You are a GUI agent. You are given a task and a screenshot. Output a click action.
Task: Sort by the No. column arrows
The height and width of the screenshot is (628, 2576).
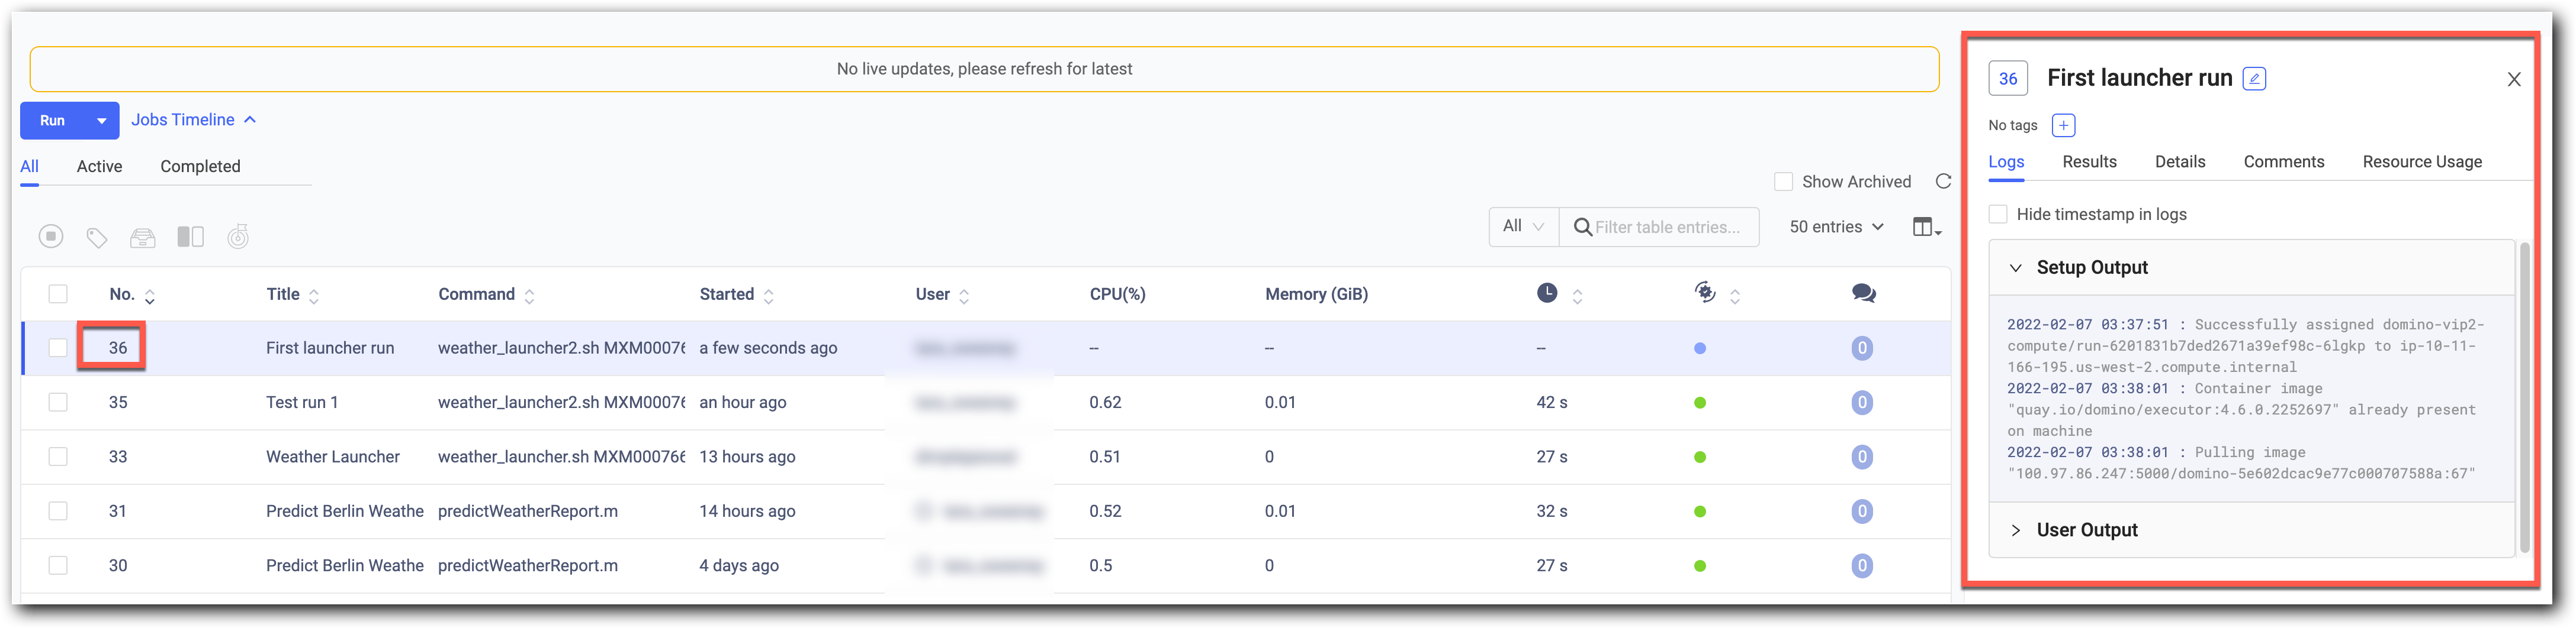pyautogui.click(x=150, y=296)
